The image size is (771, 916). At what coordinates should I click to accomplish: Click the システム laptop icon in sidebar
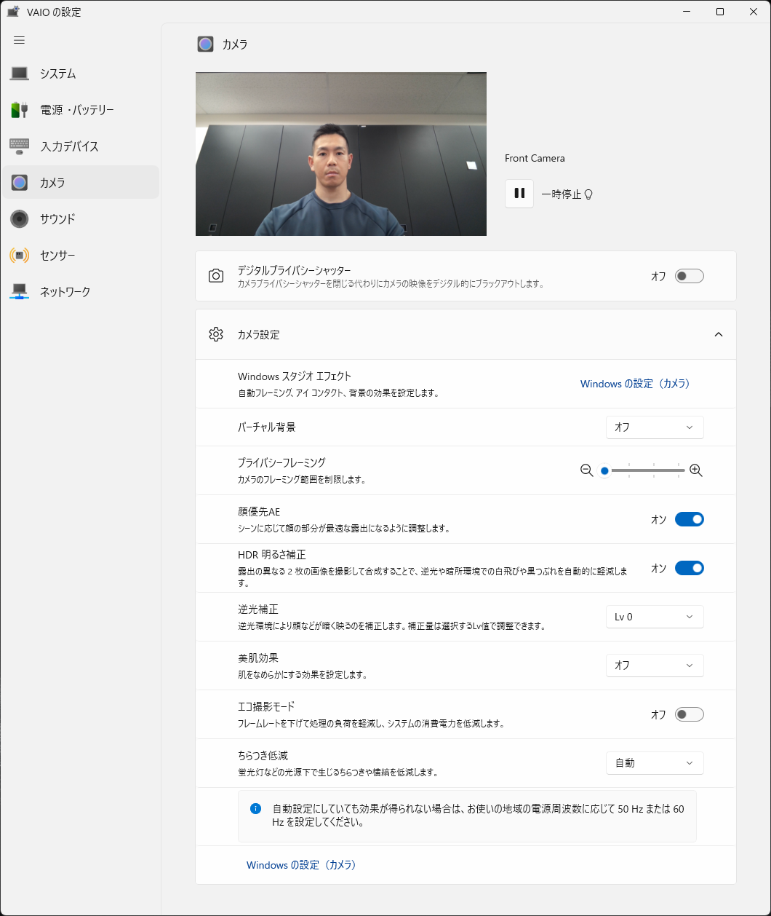20,74
